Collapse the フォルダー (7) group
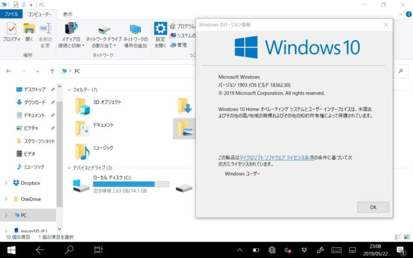The image size is (413, 258). (69, 90)
